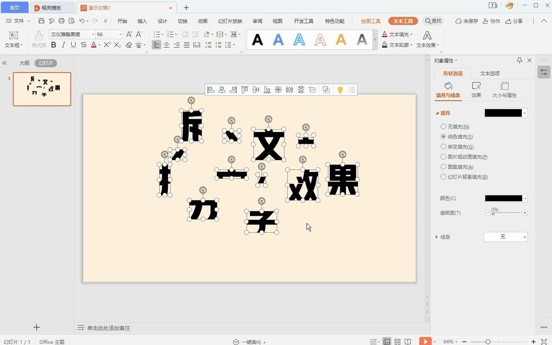
Task: Align objects left in floating toolbar
Action: pos(211,90)
